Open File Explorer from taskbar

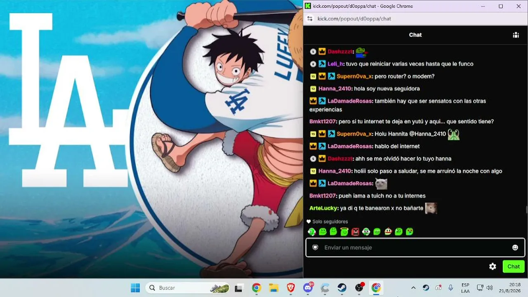(273, 288)
